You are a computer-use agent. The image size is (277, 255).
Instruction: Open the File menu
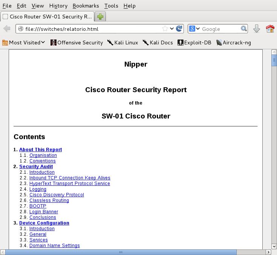(7, 6)
